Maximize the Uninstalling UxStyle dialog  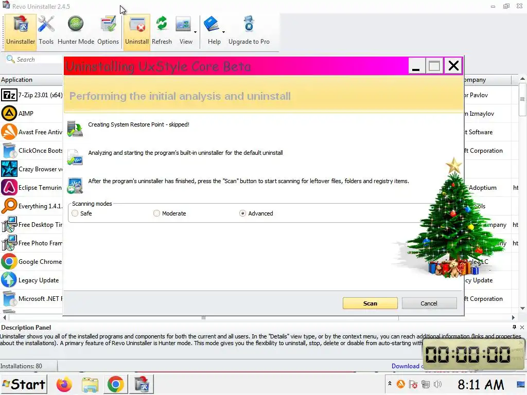point(434,66)
